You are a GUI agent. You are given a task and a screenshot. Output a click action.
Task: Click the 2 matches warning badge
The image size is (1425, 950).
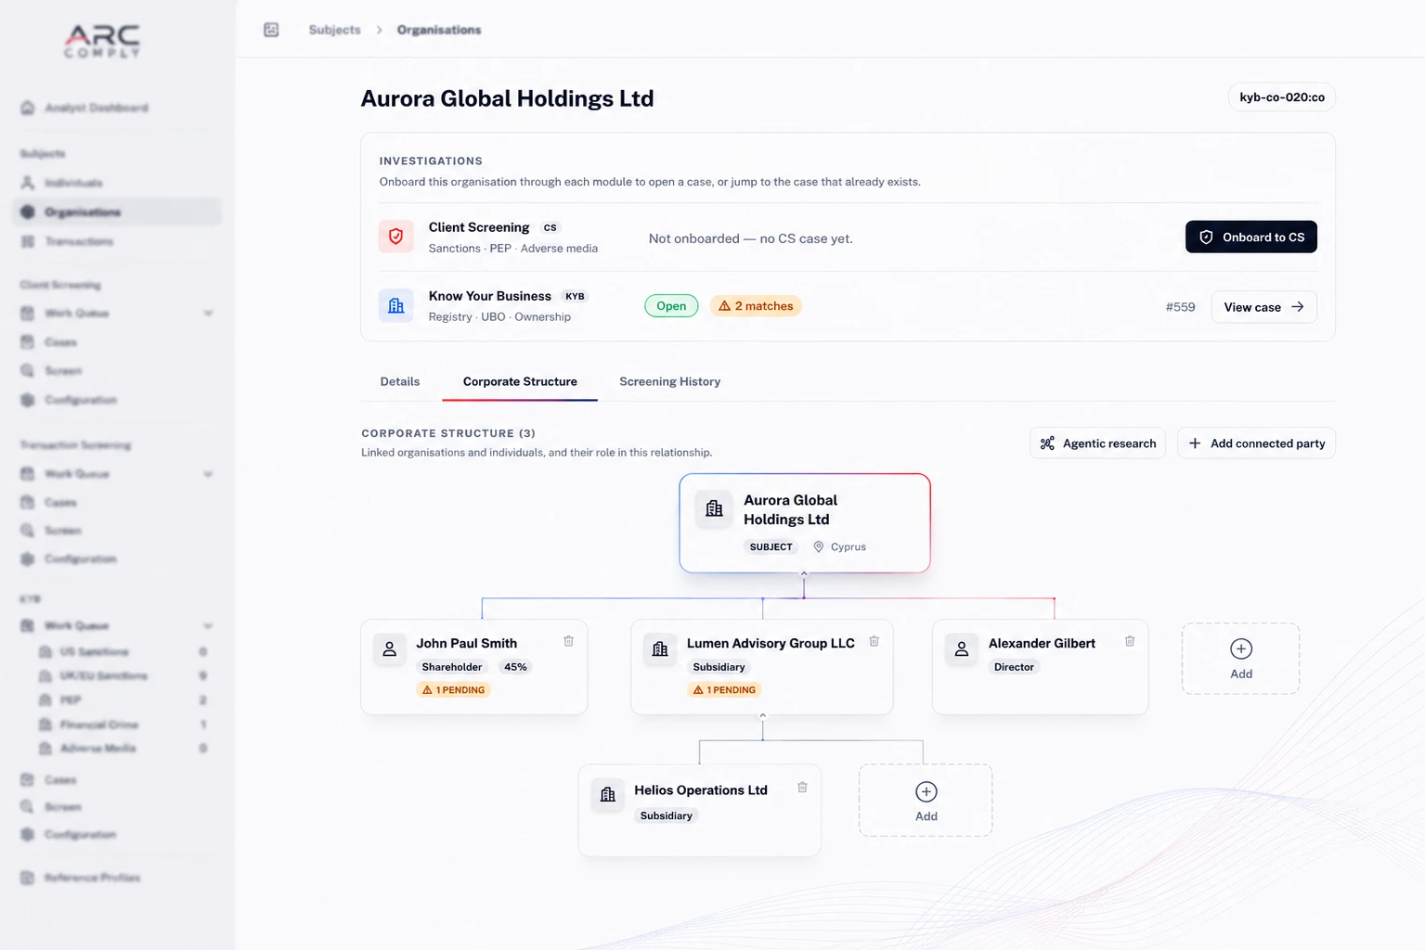[756, 306]
